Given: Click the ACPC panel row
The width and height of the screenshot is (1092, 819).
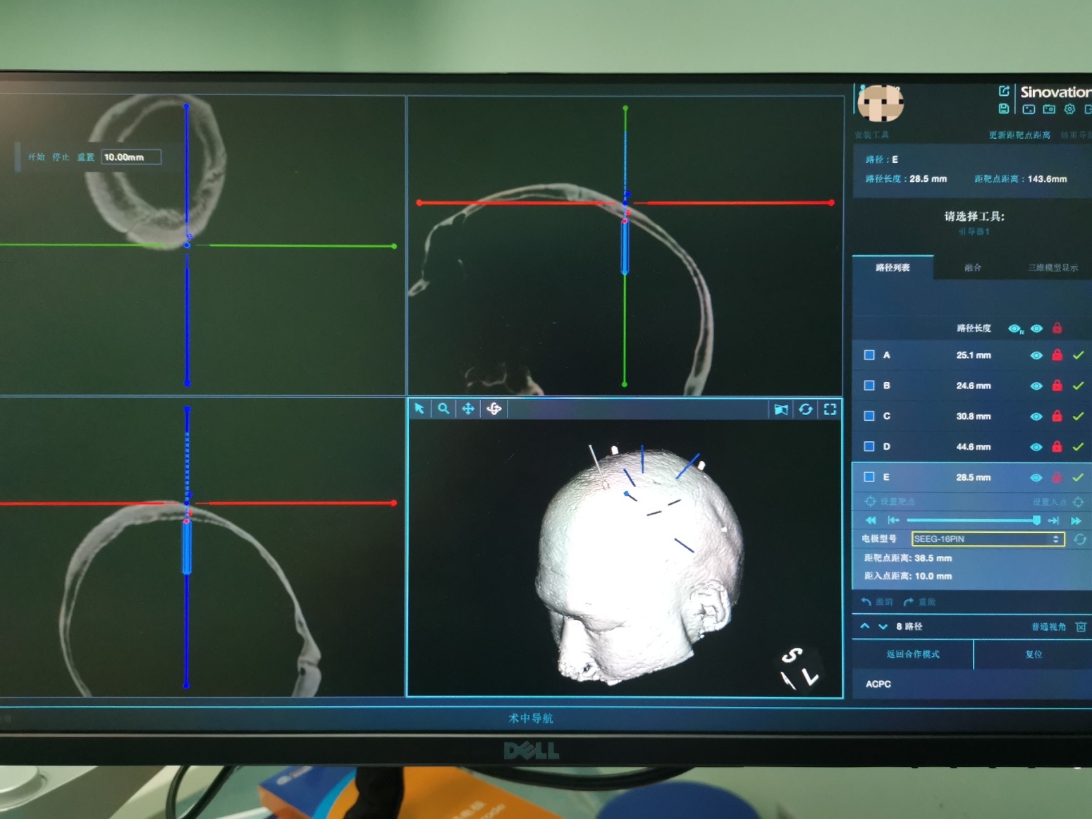Looking at the screenshot, I should [x=972, y=684].
